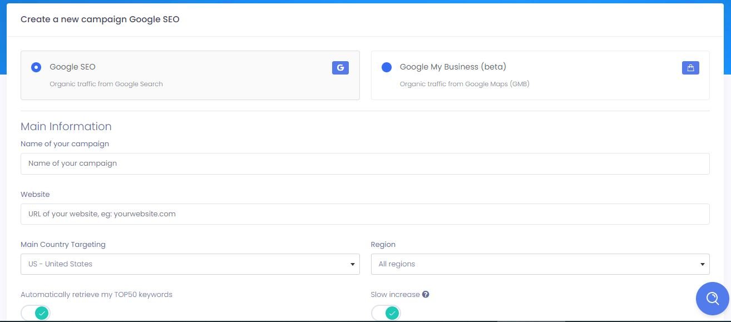The width and height of the screenshot is (731, 322).
Task: Click the Website URL input field
Action: (365, 214)
